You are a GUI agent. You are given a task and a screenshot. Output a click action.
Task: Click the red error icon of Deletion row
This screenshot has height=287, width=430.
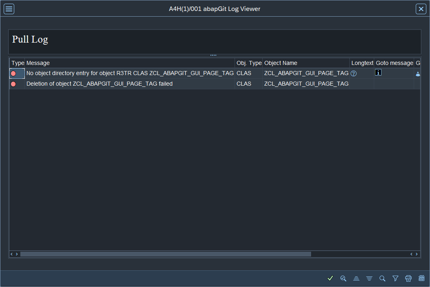(x=13, y=84)
